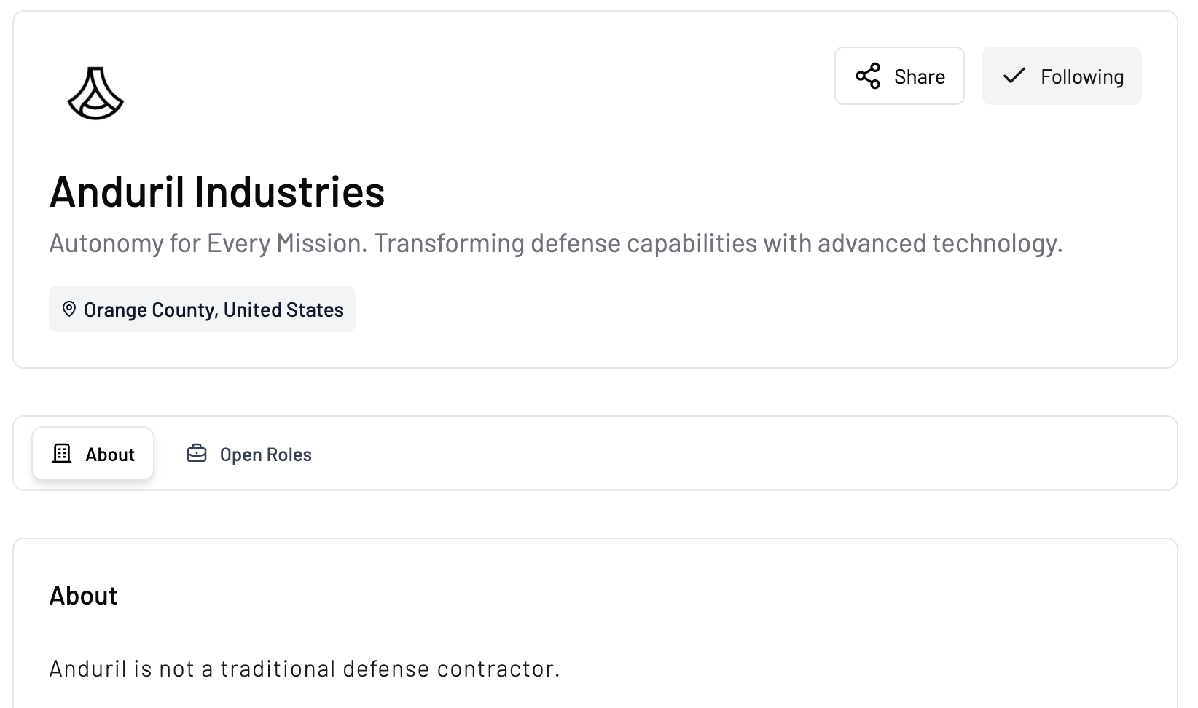
Task: Click the building icon on About tab
Action: coord(62,454)
